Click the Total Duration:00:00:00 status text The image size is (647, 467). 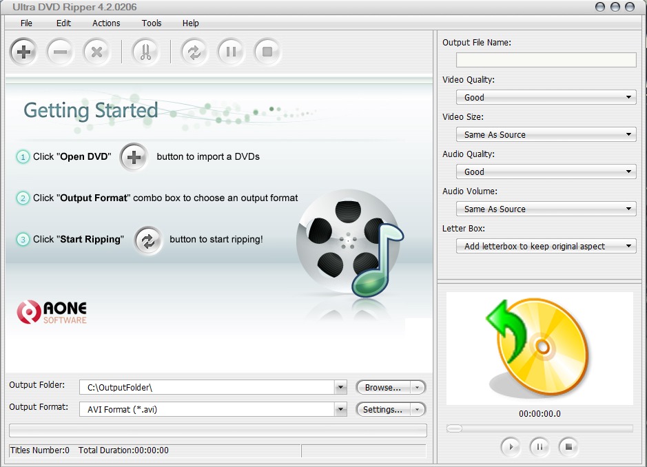(x=123, y=450)
